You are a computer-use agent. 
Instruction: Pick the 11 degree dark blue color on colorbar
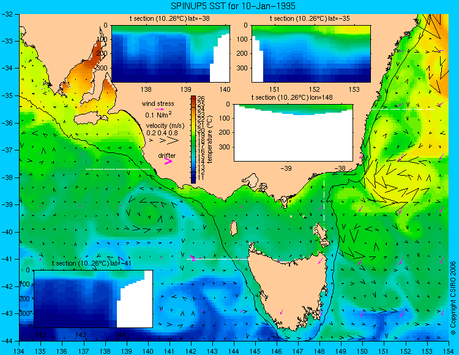(x=193, y=177)
